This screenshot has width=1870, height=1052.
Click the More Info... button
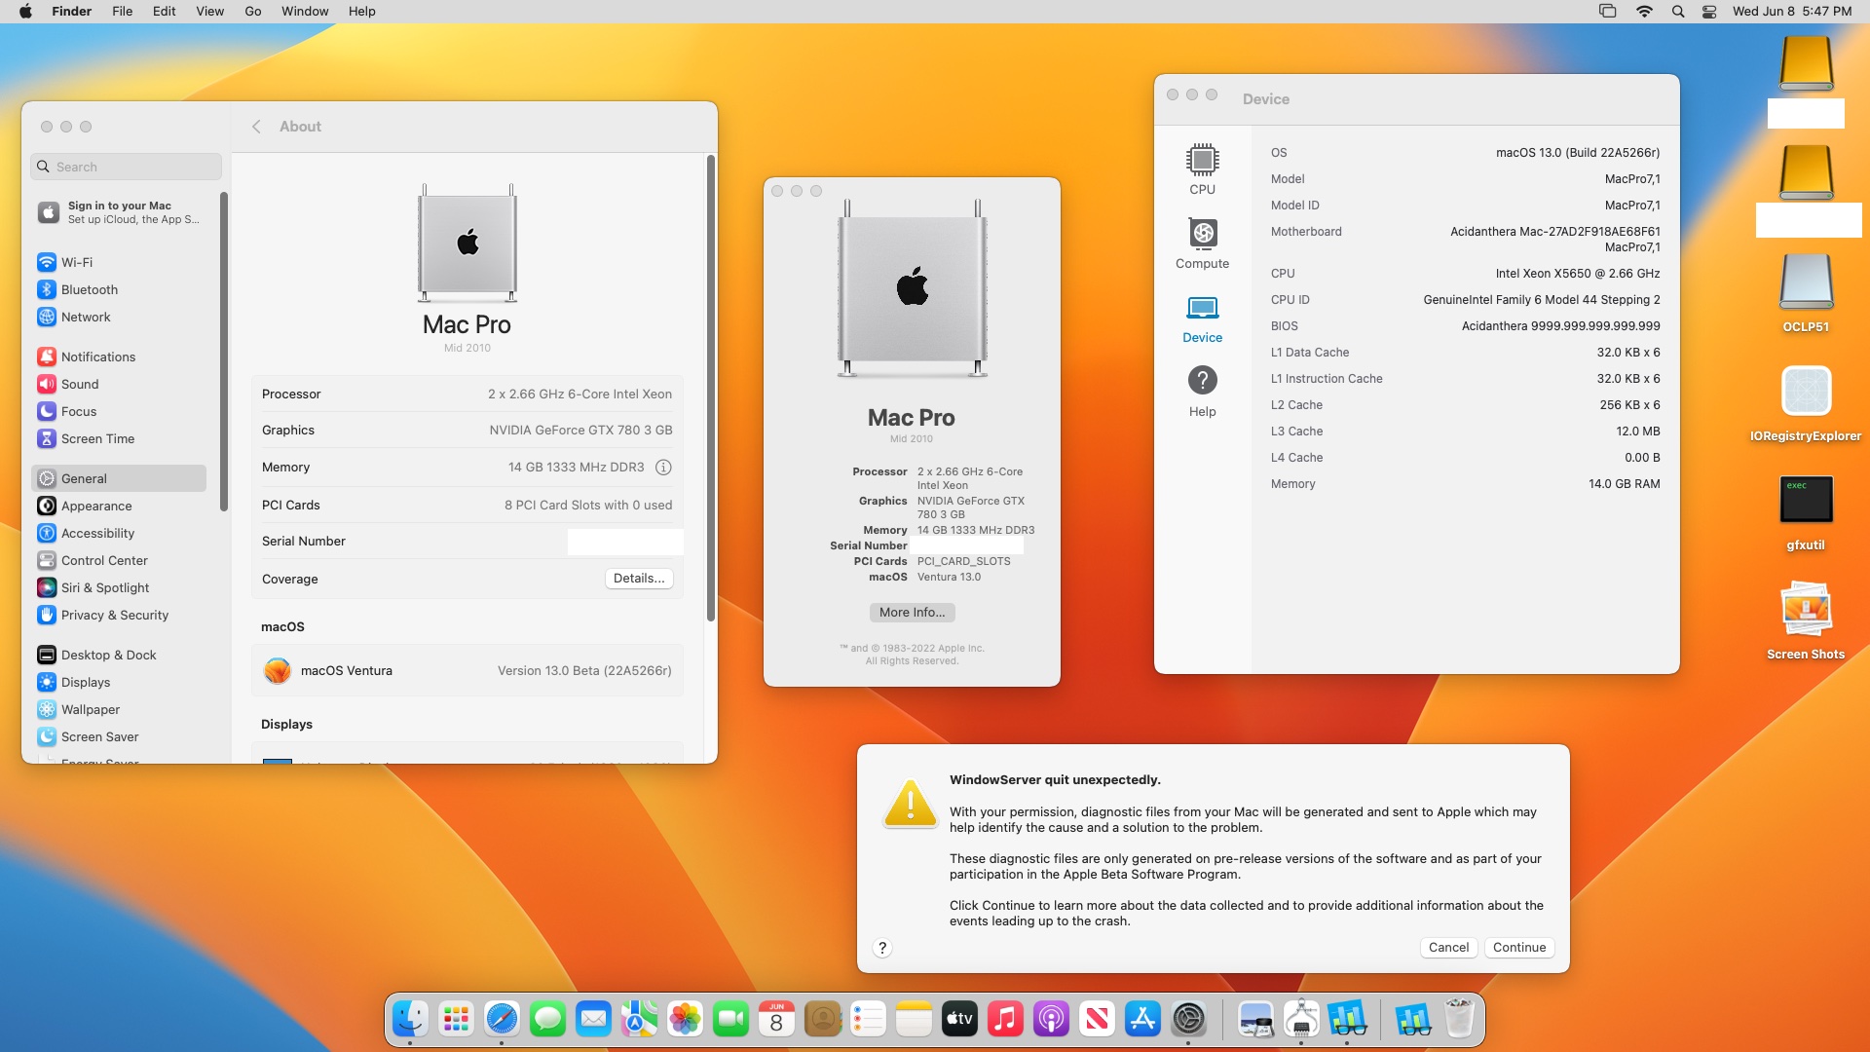point(912,613)
